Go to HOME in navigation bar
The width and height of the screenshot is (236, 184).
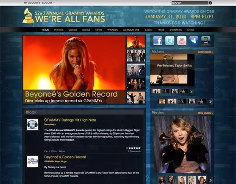[45, 30]
